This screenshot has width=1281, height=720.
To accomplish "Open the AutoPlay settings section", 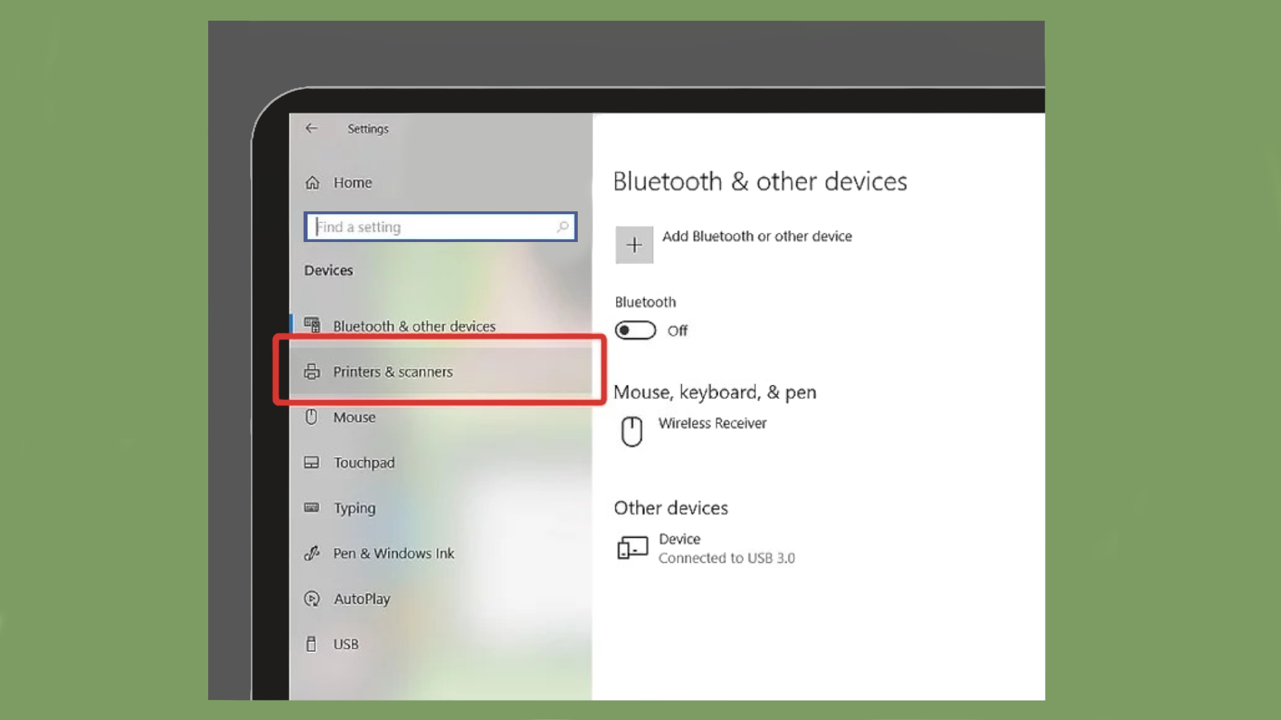I will 362,599.
